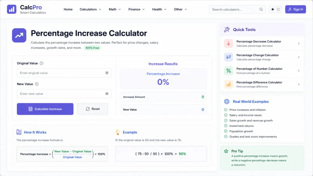Click blue swap arrows Percentage Change icon

(228, 57)
